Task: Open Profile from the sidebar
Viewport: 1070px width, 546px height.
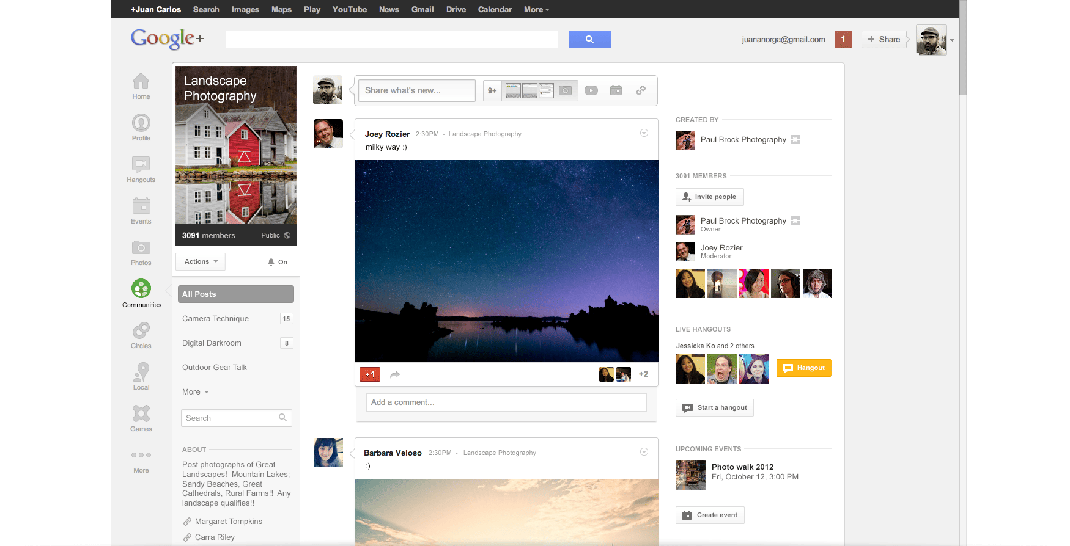Action: pyautogui.click(x=141, y=128)
